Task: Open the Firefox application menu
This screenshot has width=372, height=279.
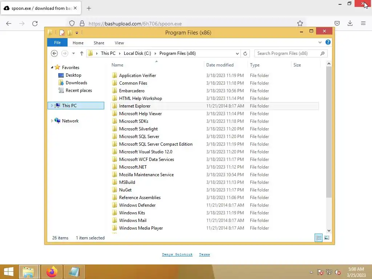Action: click(x=363, y=23)
